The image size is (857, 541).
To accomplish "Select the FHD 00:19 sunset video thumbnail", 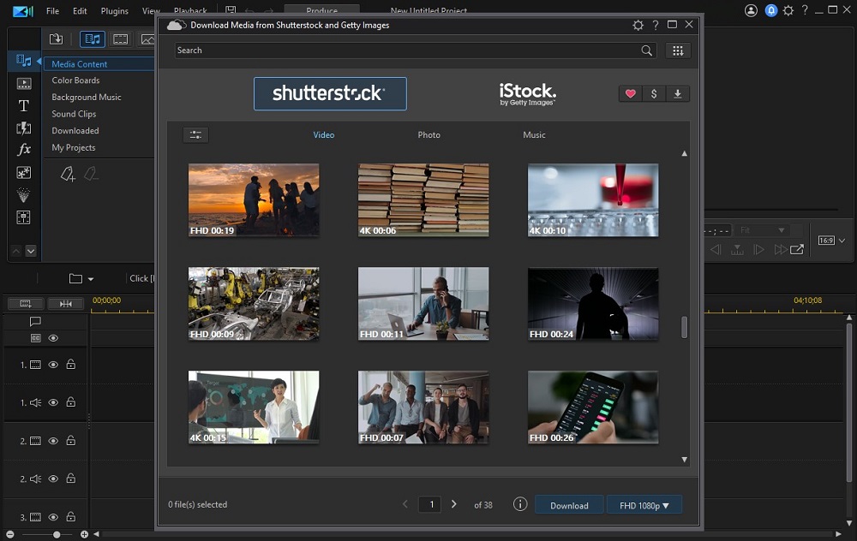I will point(253,200).
